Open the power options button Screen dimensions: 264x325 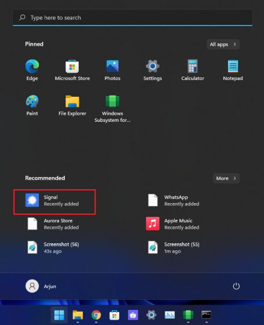tap(236, 286)
